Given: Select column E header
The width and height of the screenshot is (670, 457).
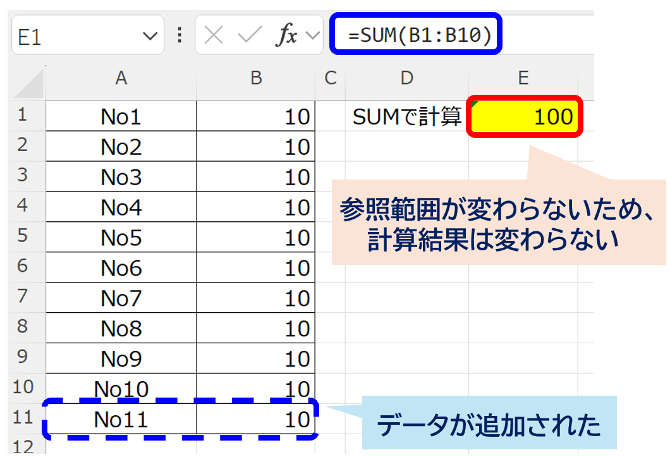Looking at the screenshot, I should pyautogui.click(x=523, y=78).
